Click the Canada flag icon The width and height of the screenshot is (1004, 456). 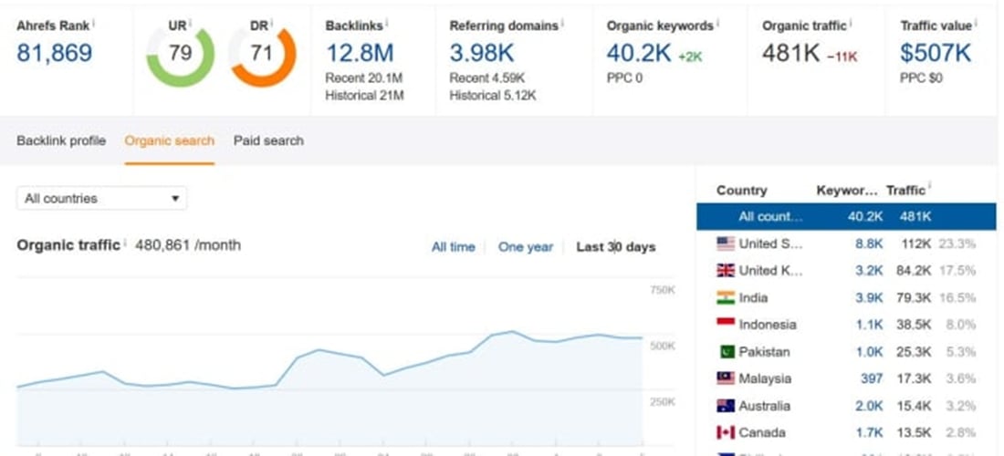click(726, 432)
